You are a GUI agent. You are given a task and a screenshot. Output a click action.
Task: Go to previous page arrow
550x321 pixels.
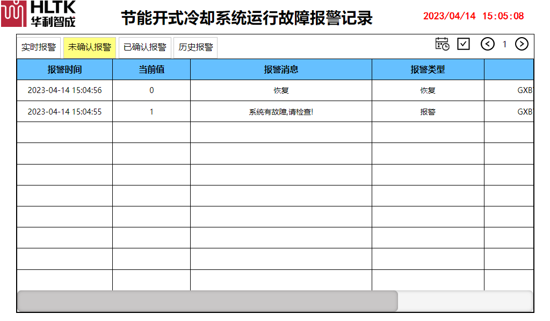coord(487,44)
